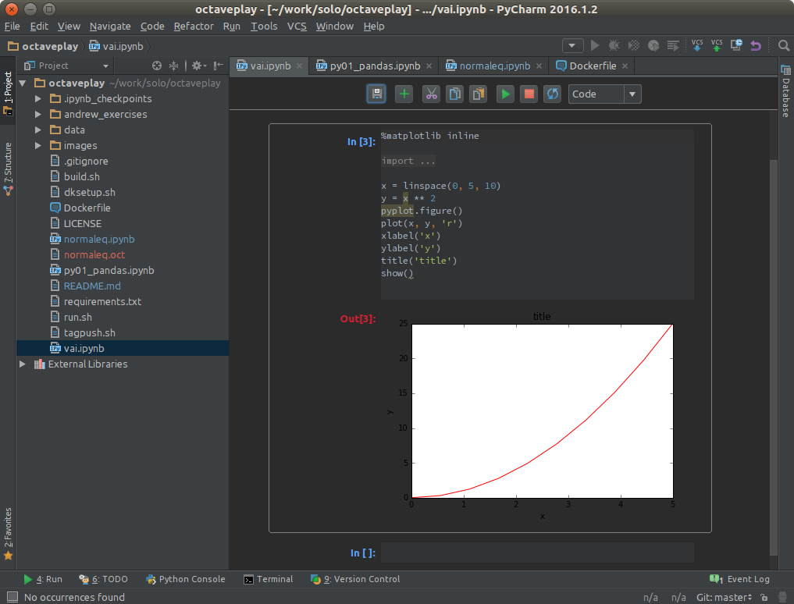The image size is (794, 604).
Task: Open the File menu
Action: [x=12, y=26]
